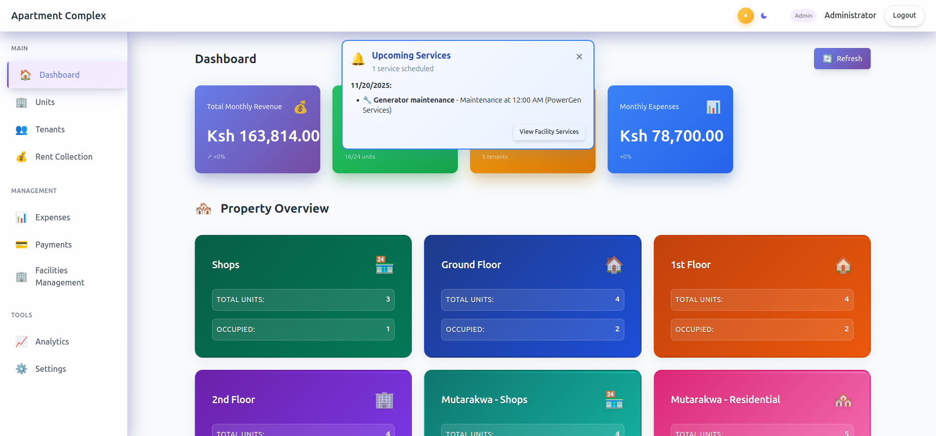Image resolution: width=936 pixels, height=436 pixels.
Task: Switch to dark mode moon toggle
Action: (764, 16)
